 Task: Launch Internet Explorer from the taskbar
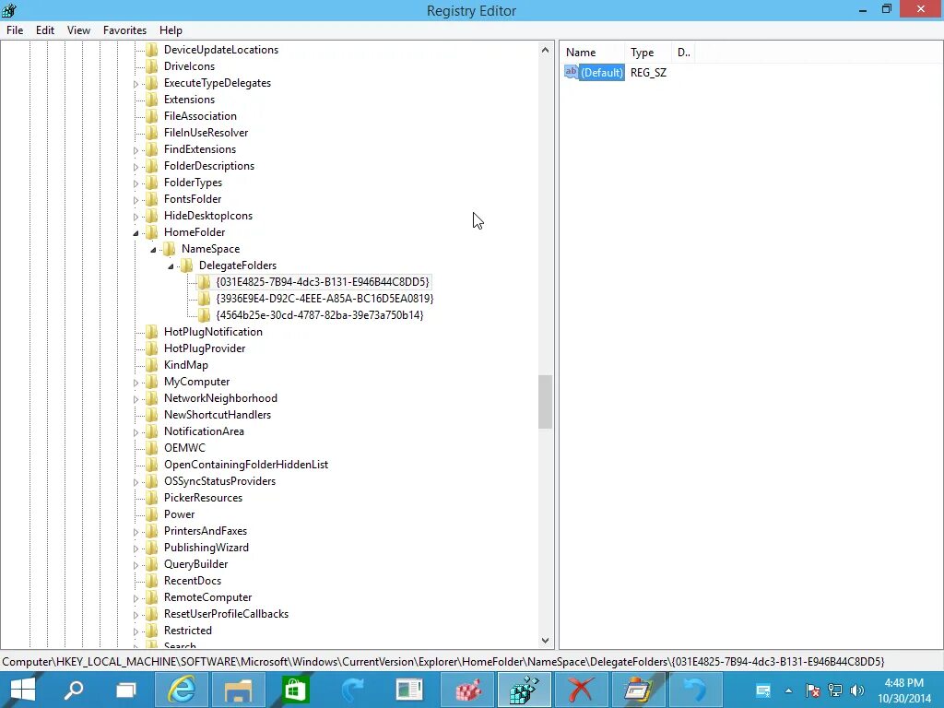[x=182, y=690]
